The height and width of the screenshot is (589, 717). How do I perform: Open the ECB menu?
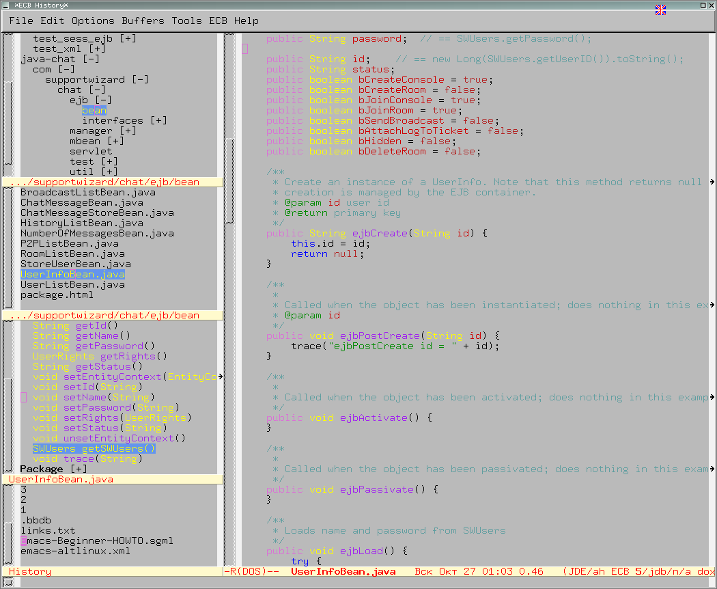[218, 20]
